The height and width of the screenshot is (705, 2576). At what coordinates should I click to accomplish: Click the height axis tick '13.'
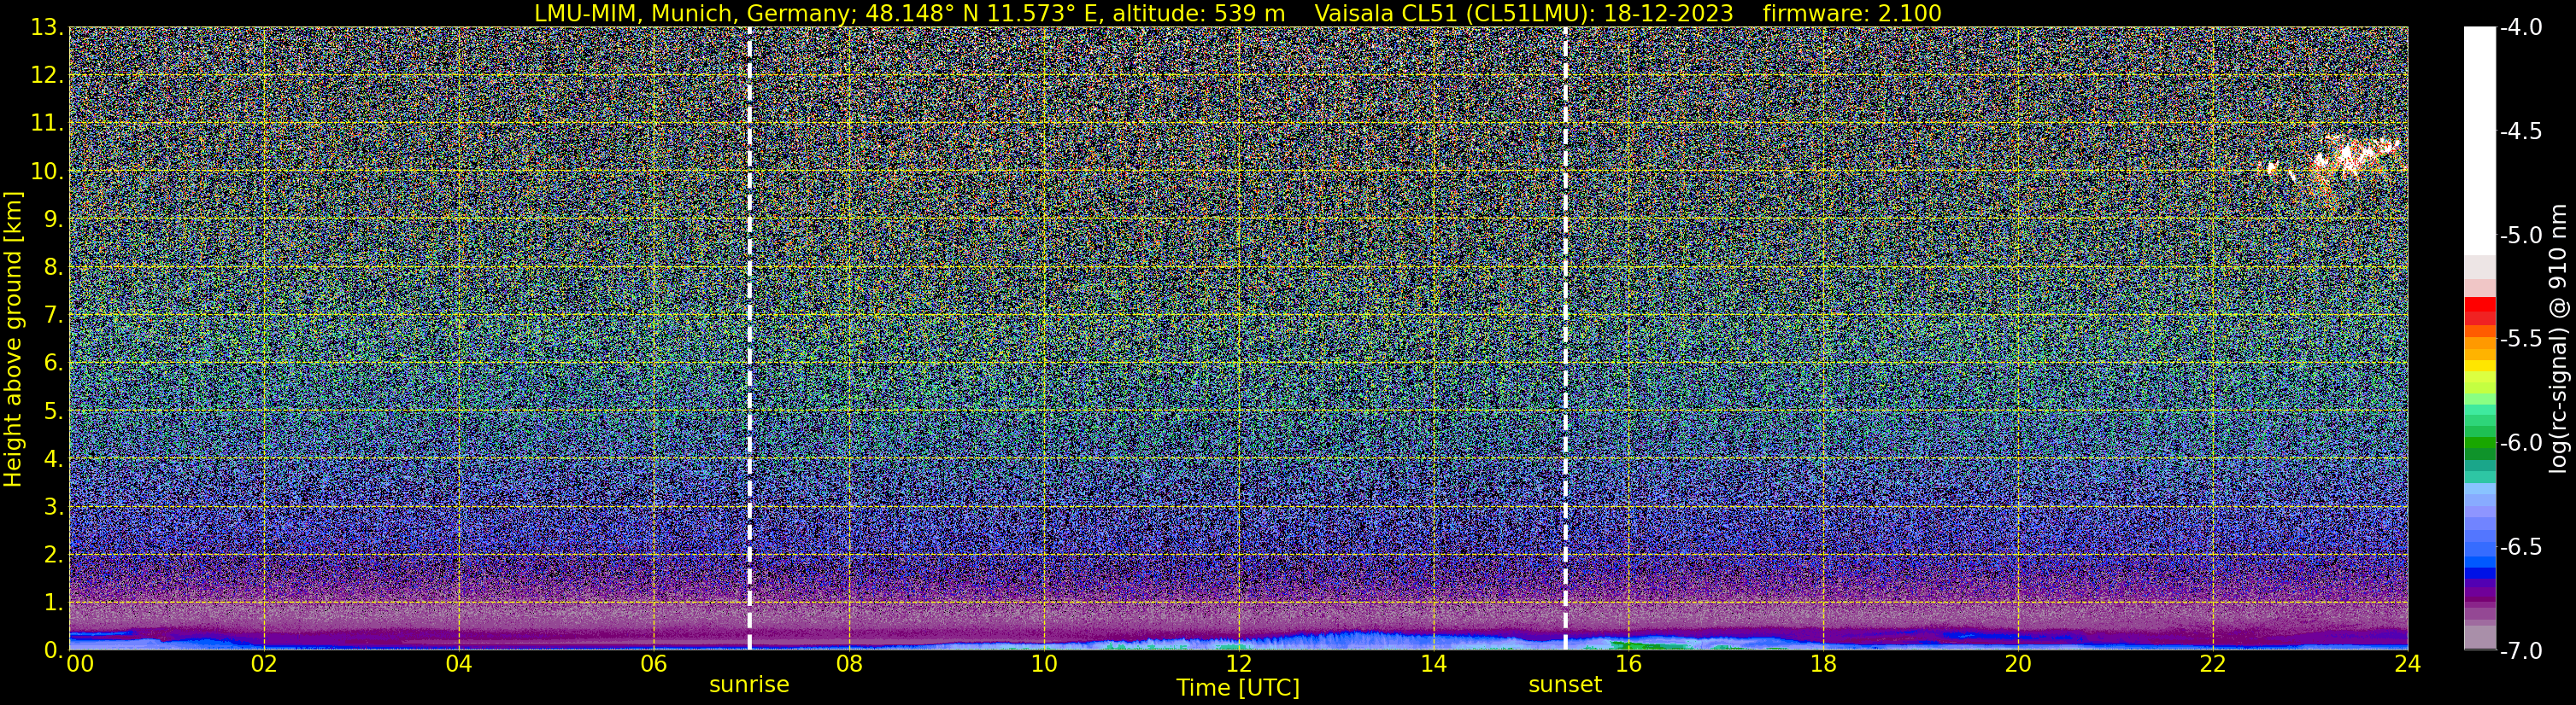tap(47, 27)
